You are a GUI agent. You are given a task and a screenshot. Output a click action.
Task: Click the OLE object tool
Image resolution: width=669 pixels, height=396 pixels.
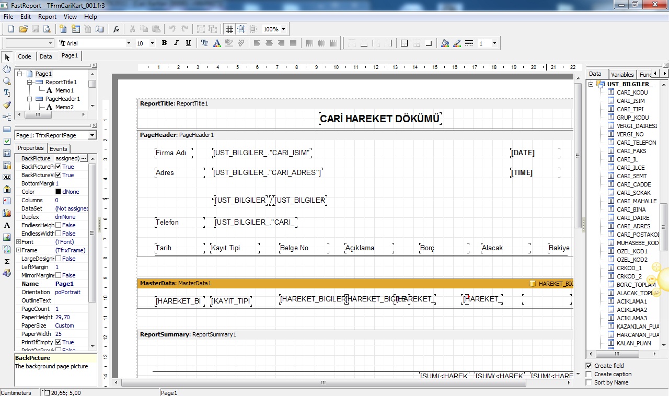click(x=7, y=177)
